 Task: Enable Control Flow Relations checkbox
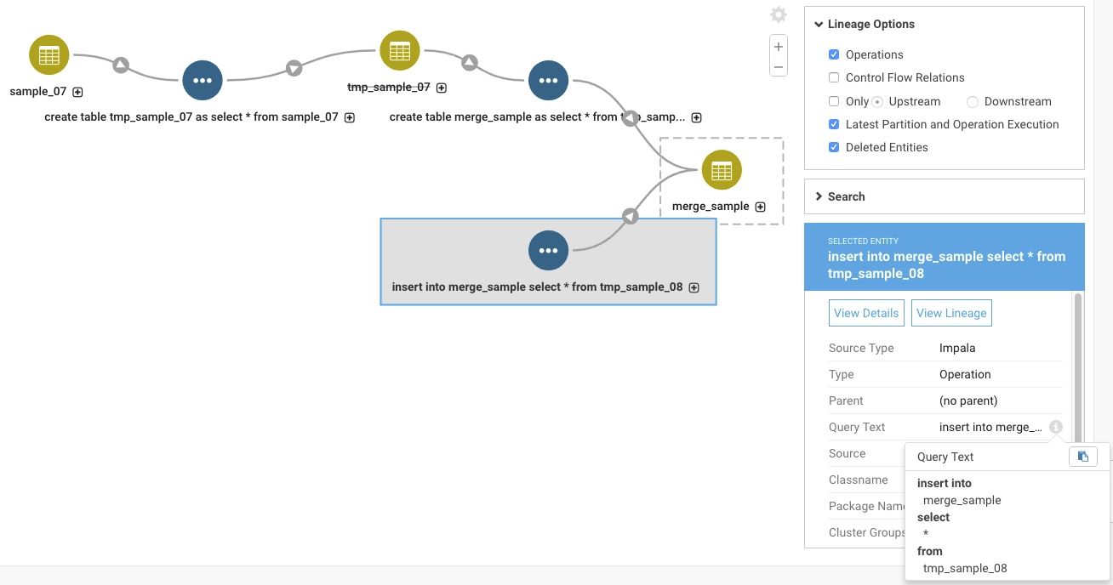point(834,77)
